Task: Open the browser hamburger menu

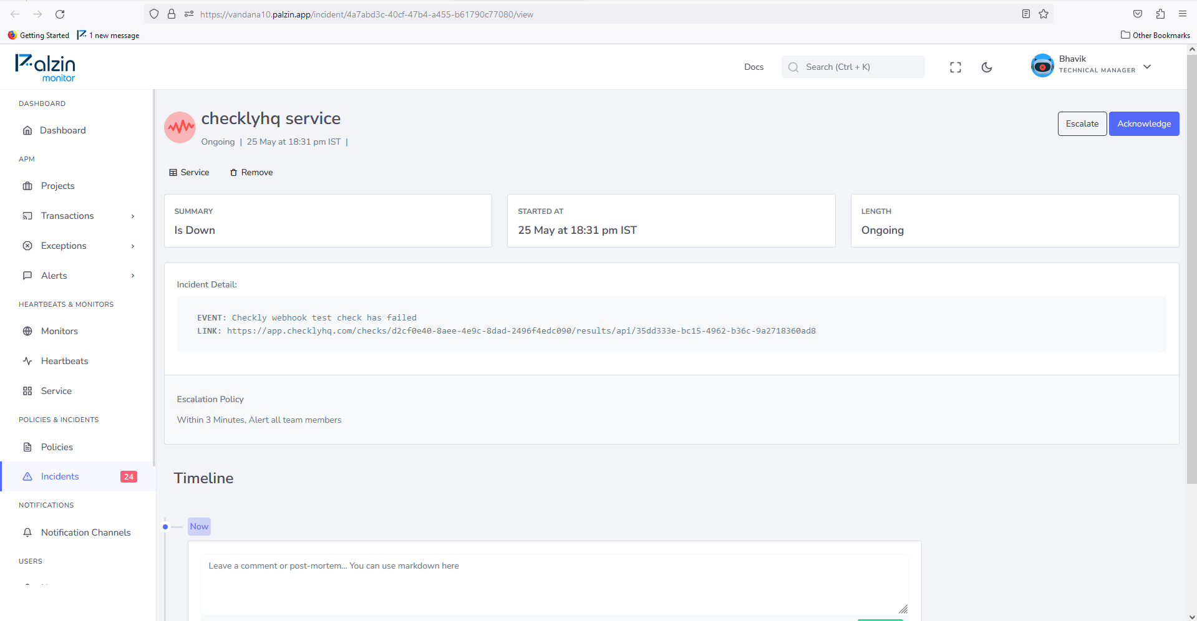Action: pyautogui.click(x=1183, y=14)
